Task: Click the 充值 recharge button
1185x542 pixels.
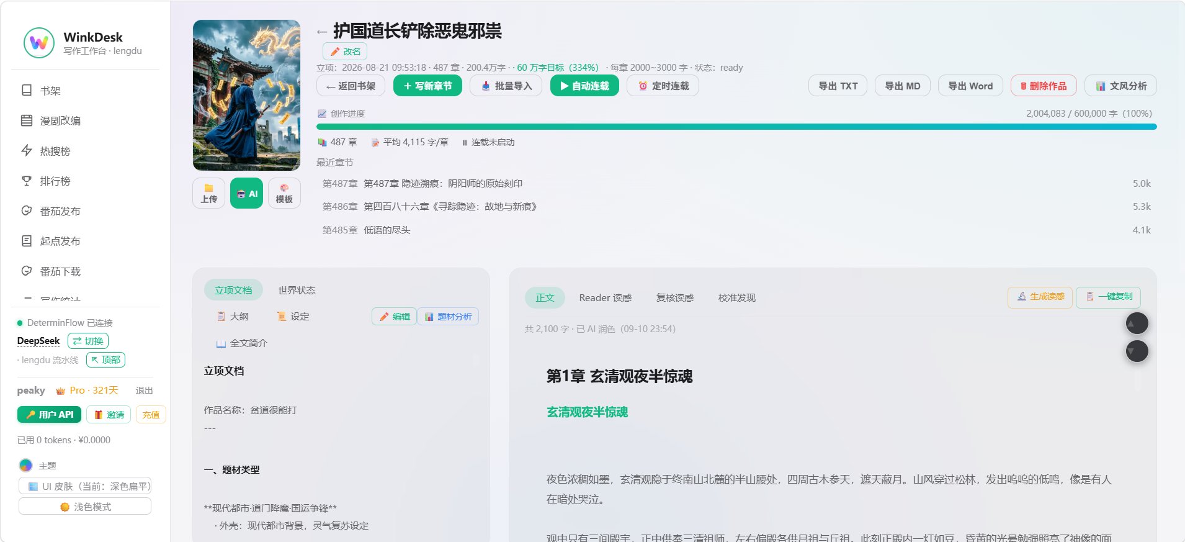Action: 151,415
